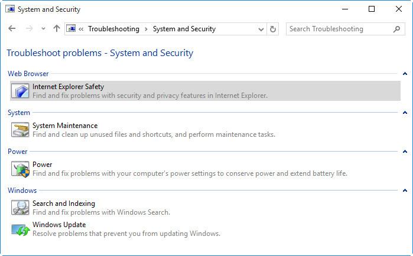This screenshot has width=413, height=256.
Task: Launch the System Maintenance troubleshooter
Action: pos(65,126)
